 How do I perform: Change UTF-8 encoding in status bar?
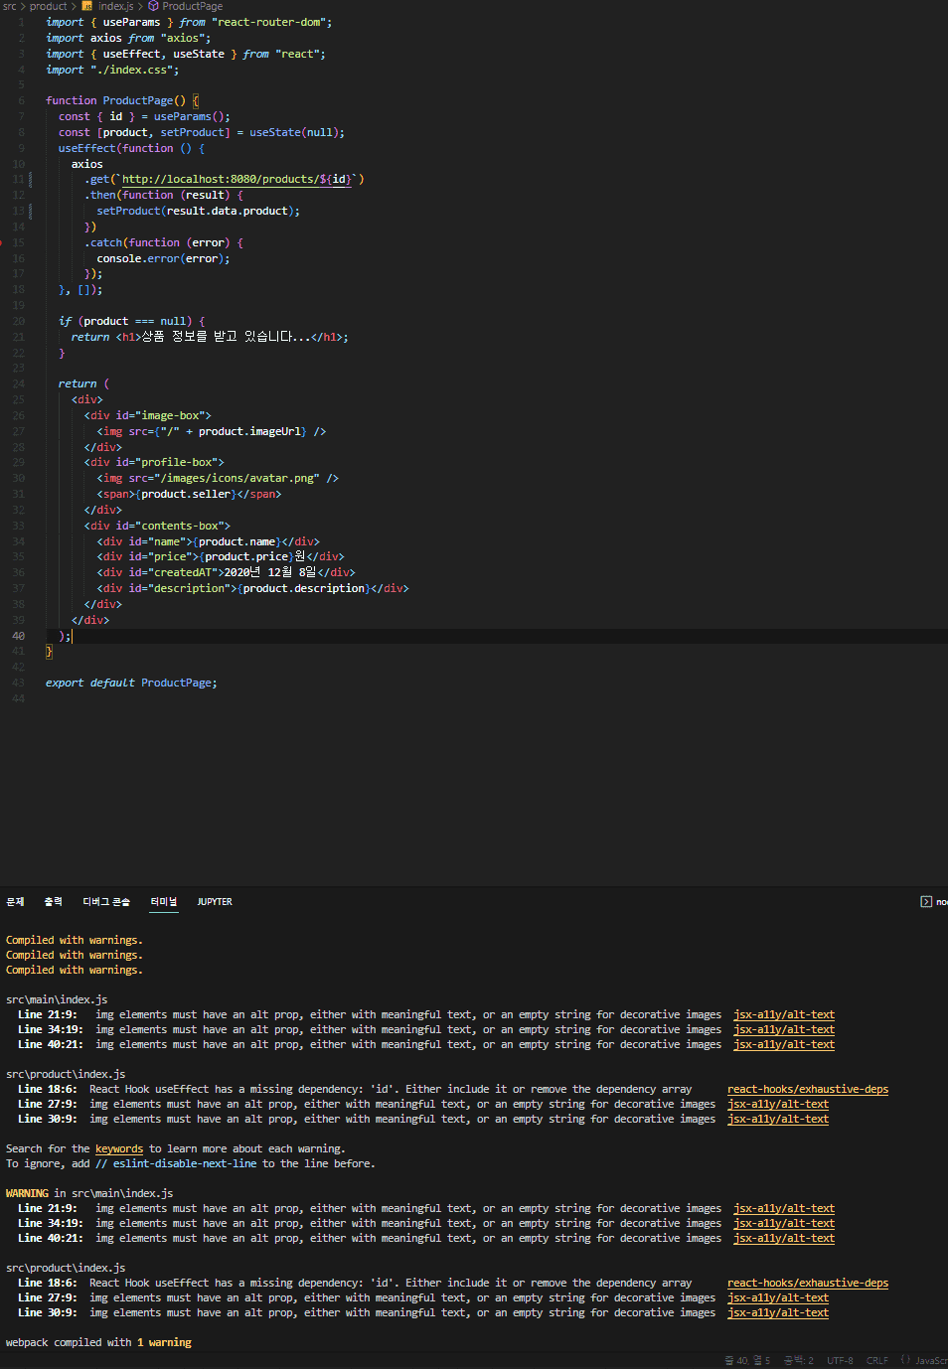point(840,1361)
